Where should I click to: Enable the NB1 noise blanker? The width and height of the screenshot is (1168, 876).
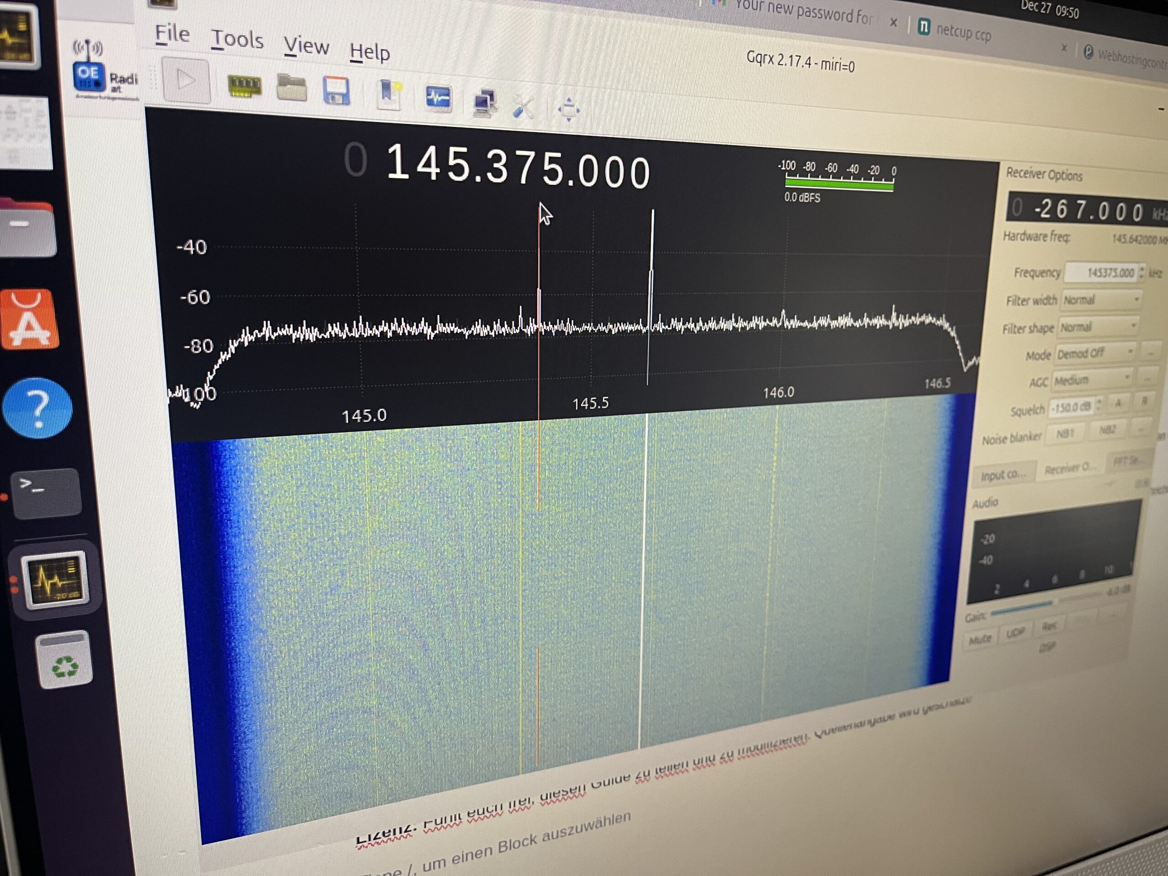pos(1066,432)
